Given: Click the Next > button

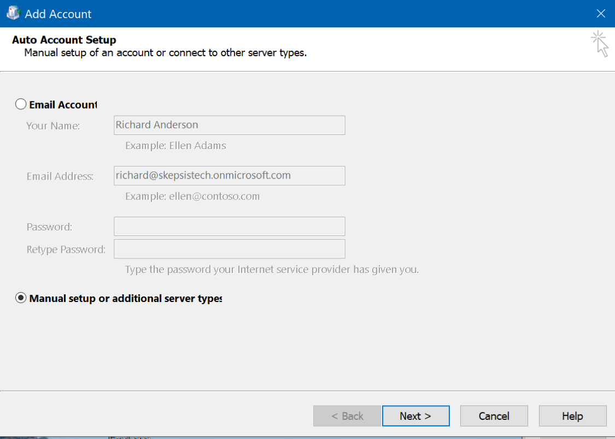Looking at the screenshot, I should click(416, 416).
